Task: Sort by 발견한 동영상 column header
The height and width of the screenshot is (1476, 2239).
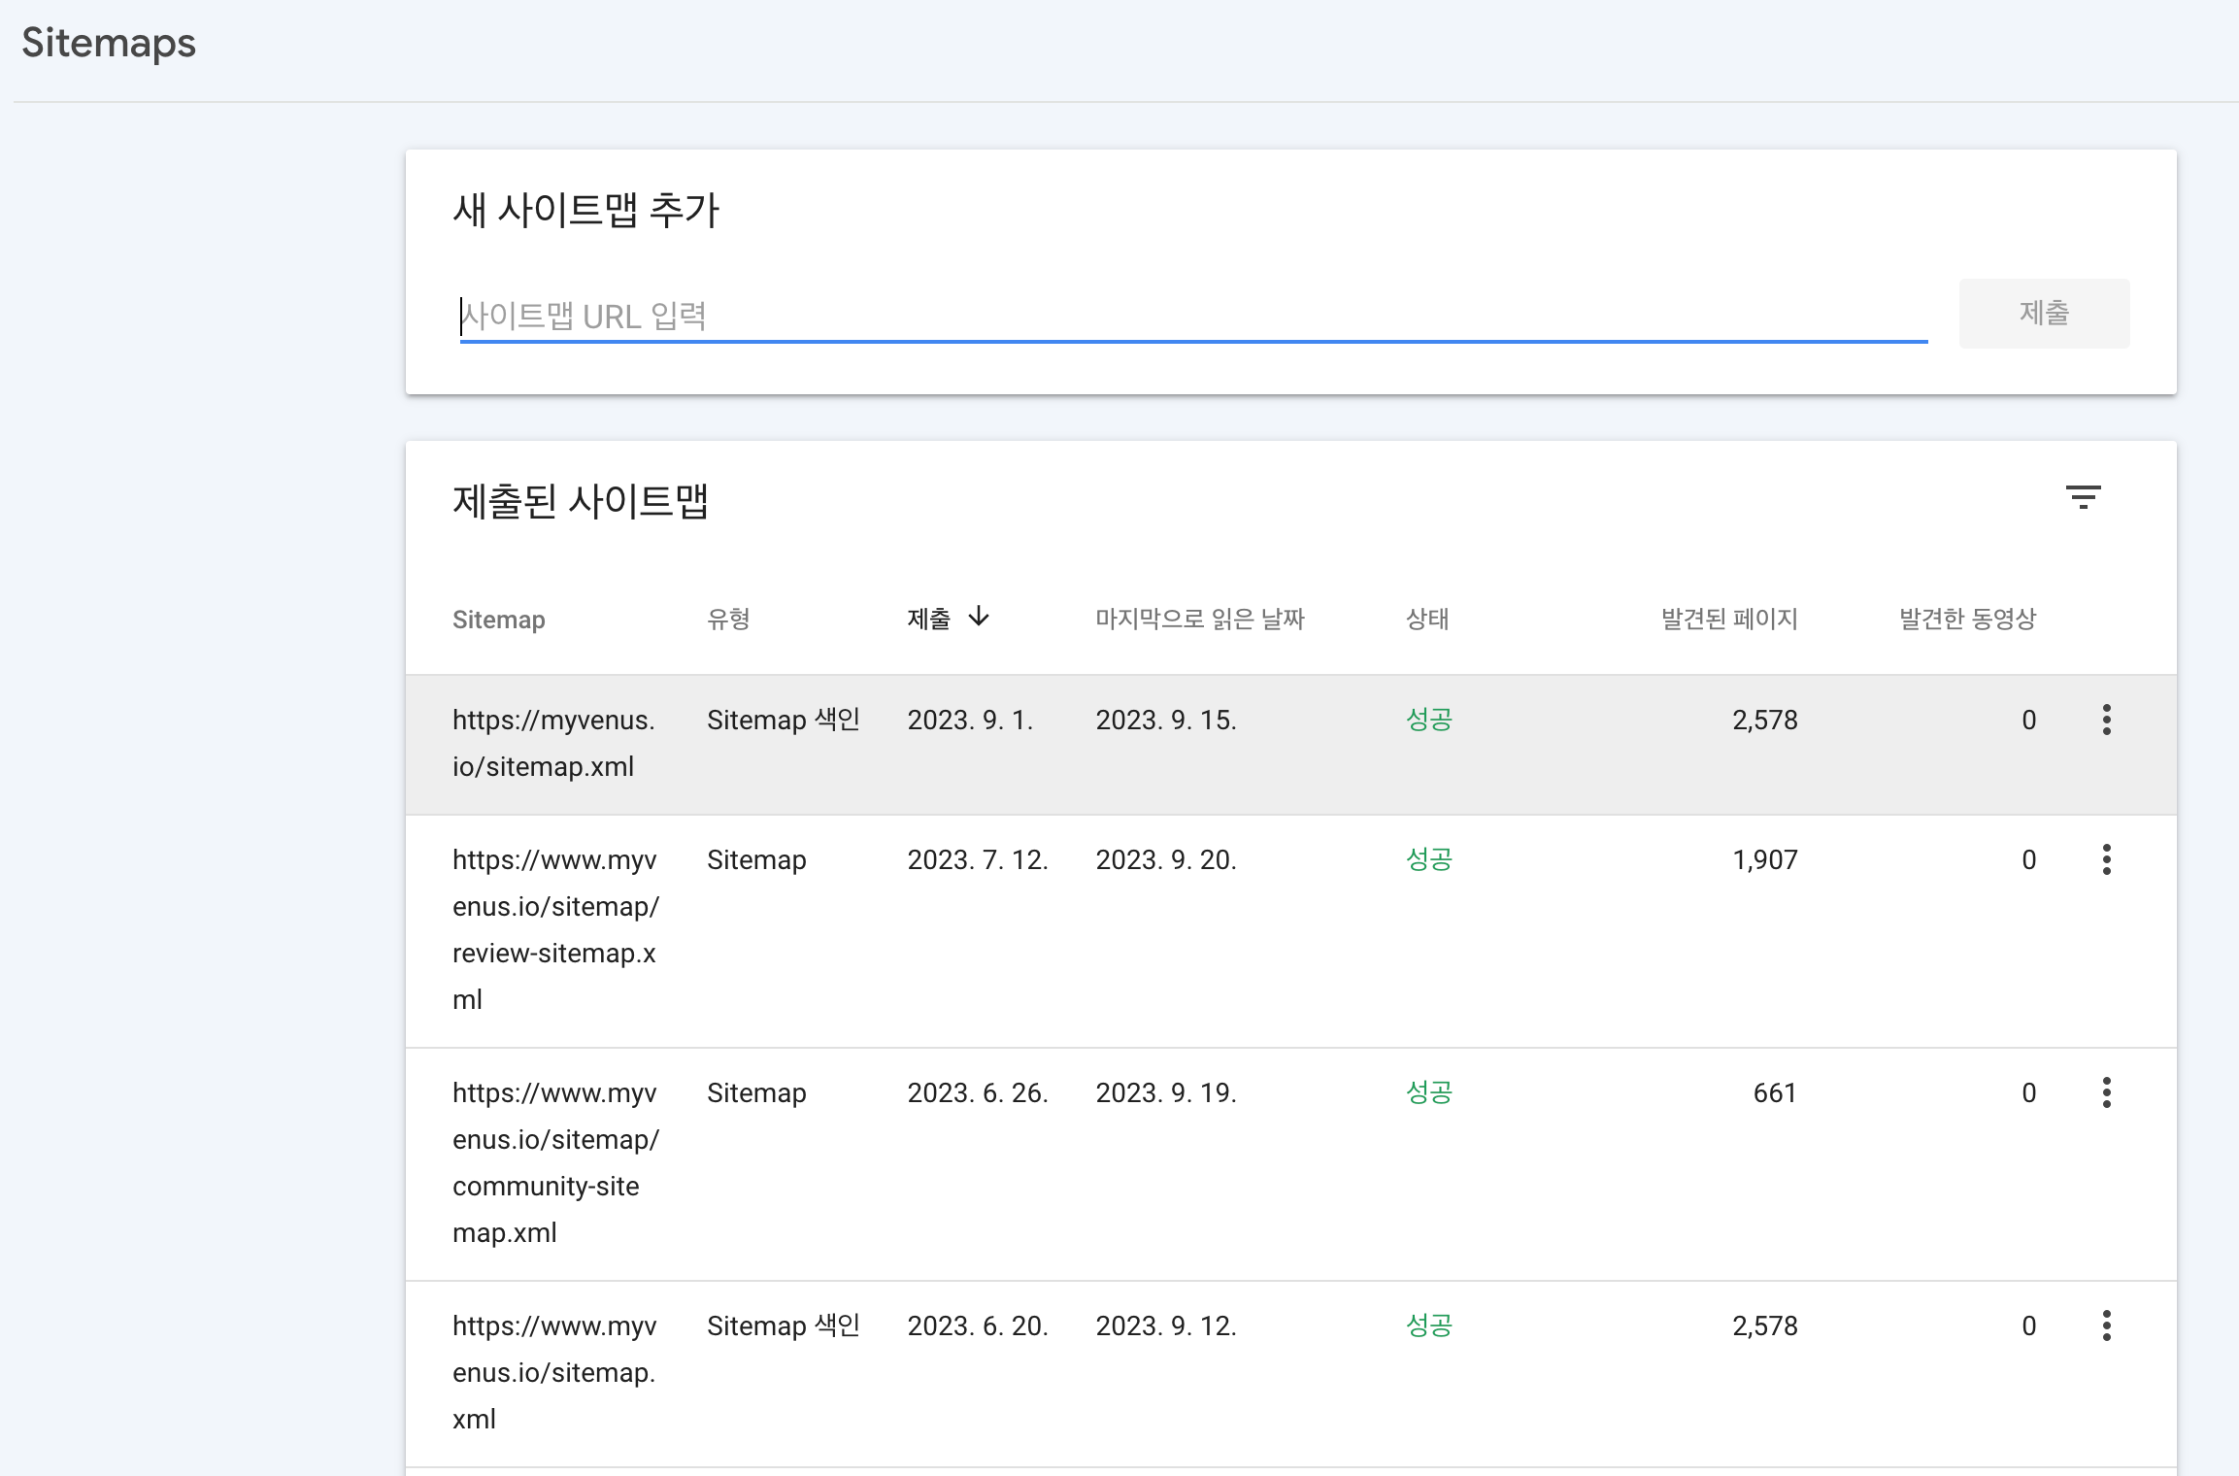Action: click(x=1967, y=619)
